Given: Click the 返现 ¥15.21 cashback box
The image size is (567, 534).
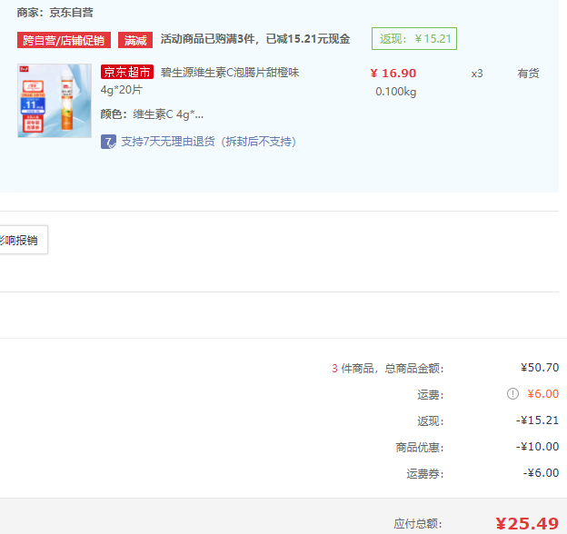Looking at the screenshot, I should coord(414,39).
